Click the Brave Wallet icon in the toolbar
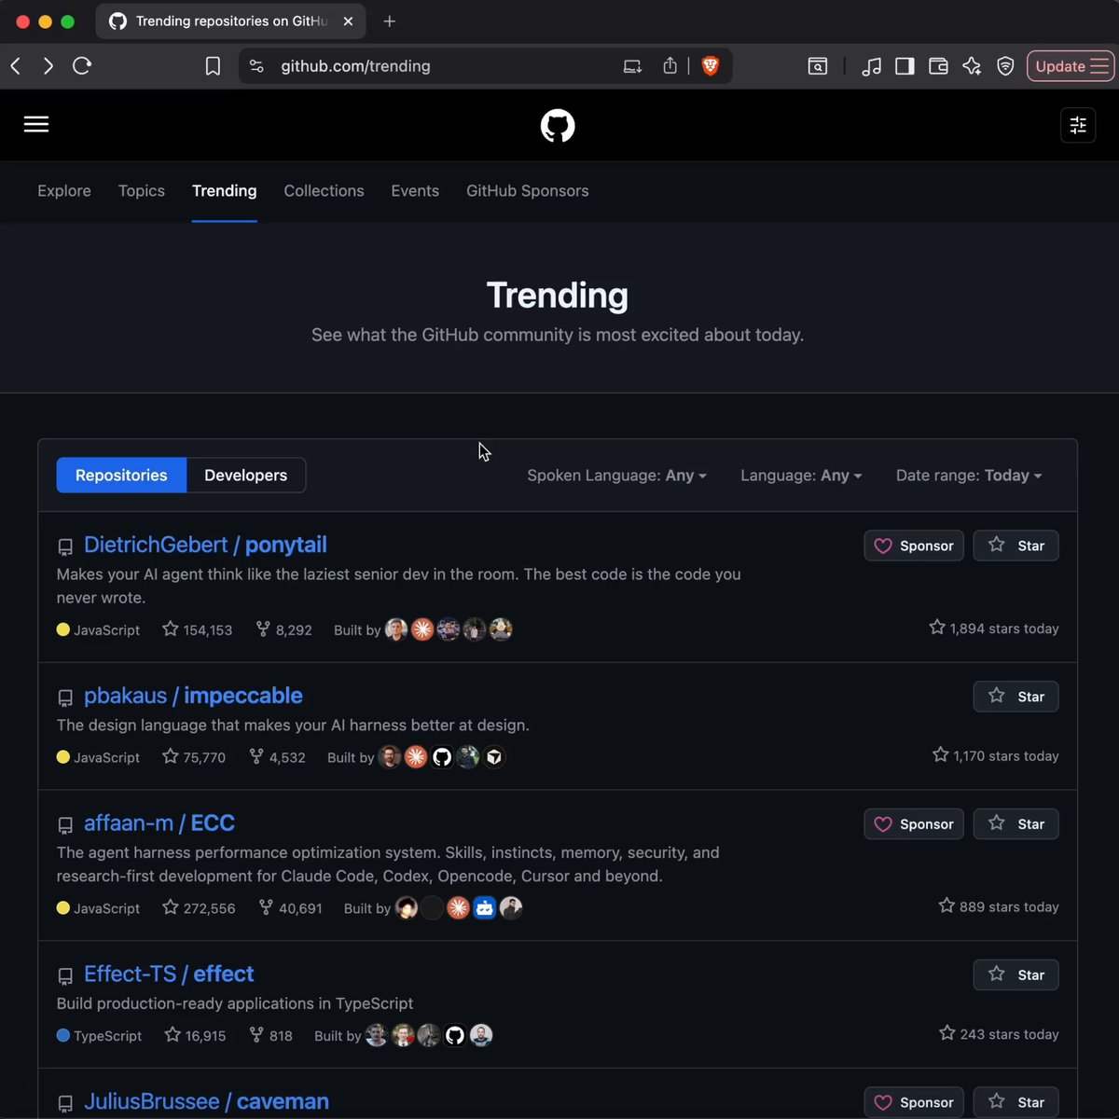 point(938,66)
